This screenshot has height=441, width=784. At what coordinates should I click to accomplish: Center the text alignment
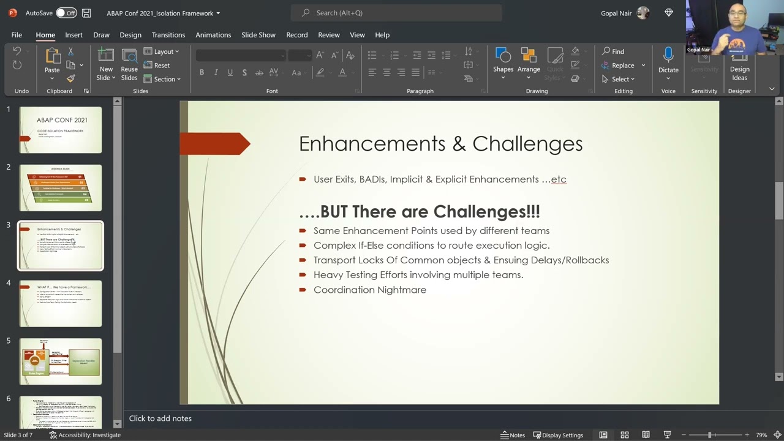(386, 72)
